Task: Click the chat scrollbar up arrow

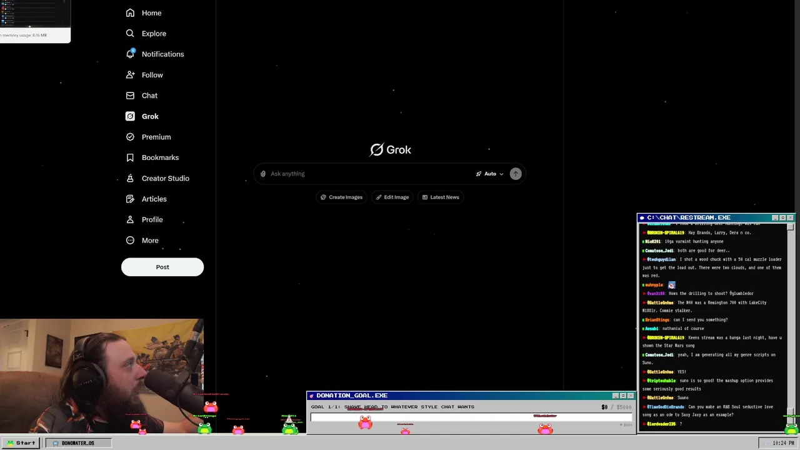Action: point(791,226)
